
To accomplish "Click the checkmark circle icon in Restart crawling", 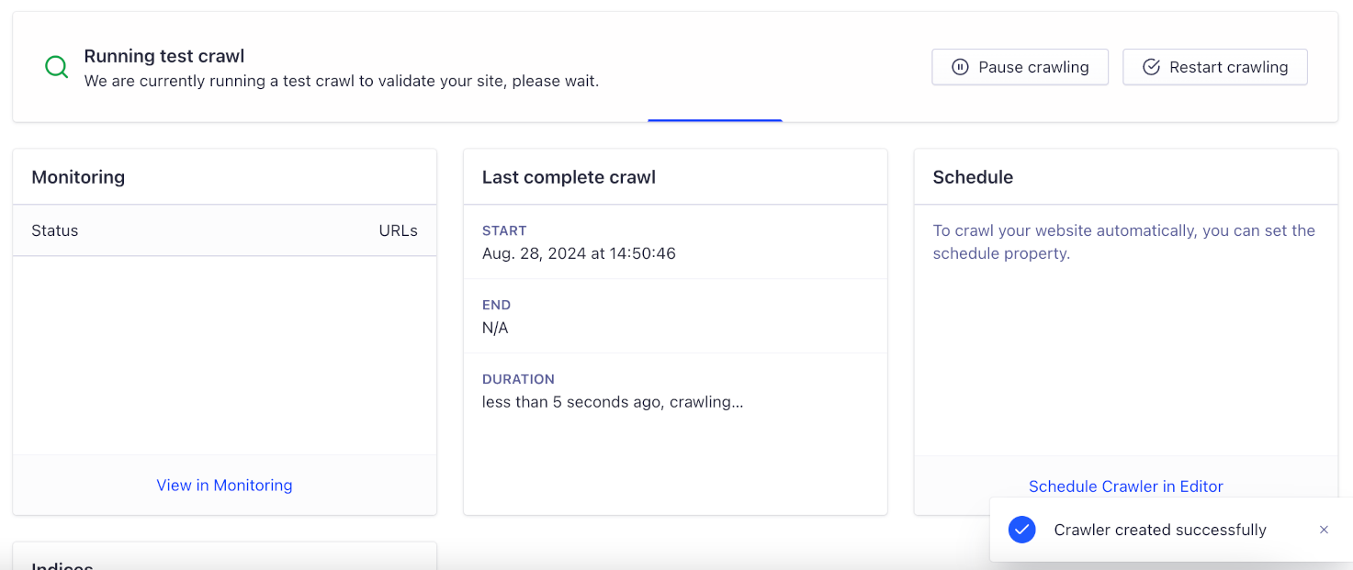I will coord(1151,67).
